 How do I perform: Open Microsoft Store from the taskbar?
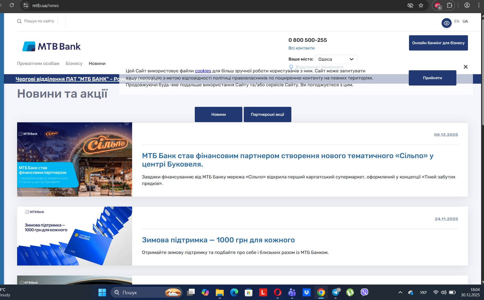tap(249, 292)
